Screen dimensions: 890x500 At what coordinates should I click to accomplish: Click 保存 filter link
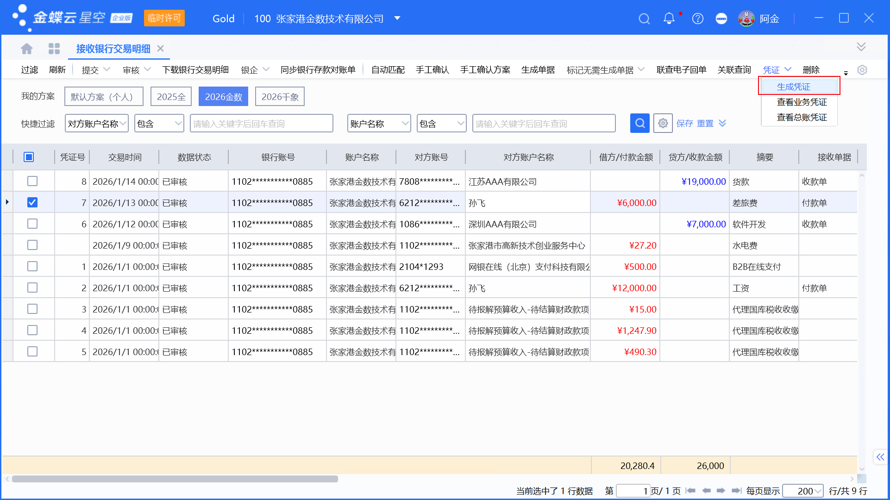click(684, 123)
